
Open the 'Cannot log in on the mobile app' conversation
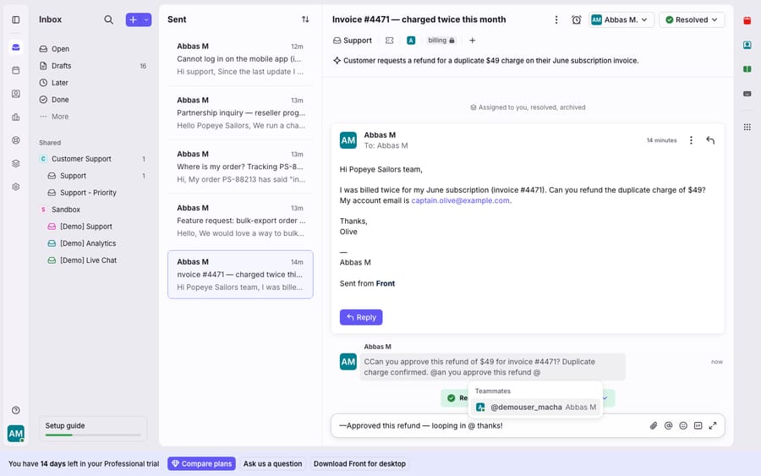coord(240,58)
